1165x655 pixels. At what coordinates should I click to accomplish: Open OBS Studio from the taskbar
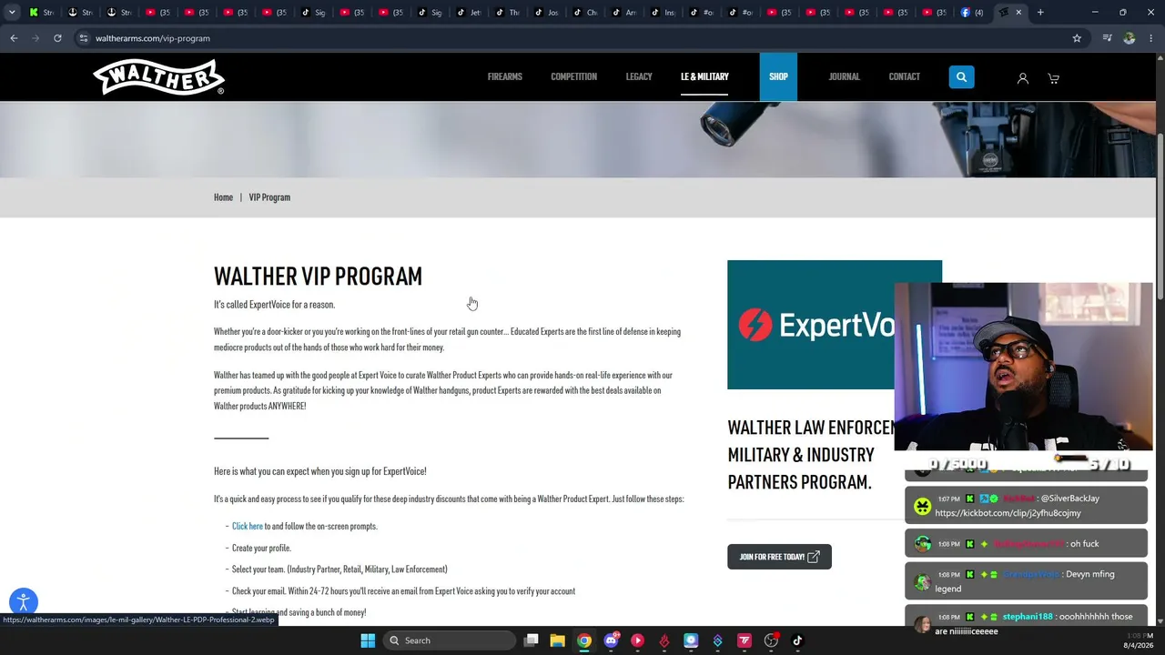[771, 640]
